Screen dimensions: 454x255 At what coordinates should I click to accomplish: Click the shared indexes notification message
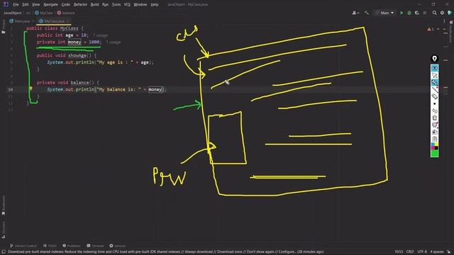pyautogui.click(x=165, y=252)
